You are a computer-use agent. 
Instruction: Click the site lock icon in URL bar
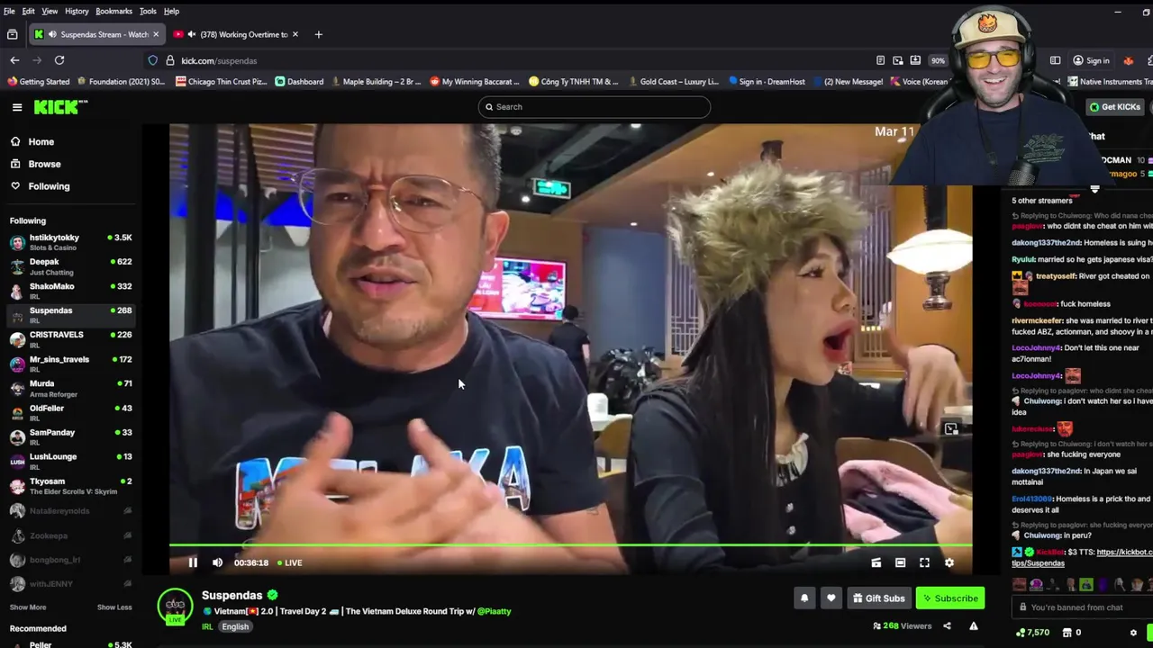(169, 60)
